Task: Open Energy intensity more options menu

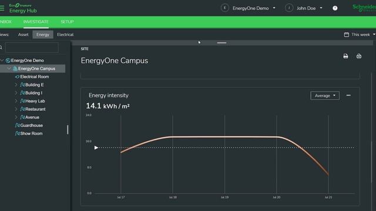Action: pos(348,96)
